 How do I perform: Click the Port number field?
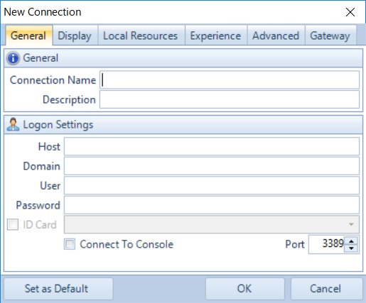click(327, 244)
